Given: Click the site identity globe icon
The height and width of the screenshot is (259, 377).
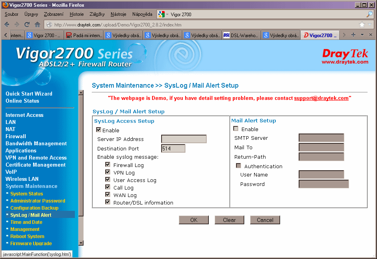Looking at the screenshot, I should click(x=49, y=24).
